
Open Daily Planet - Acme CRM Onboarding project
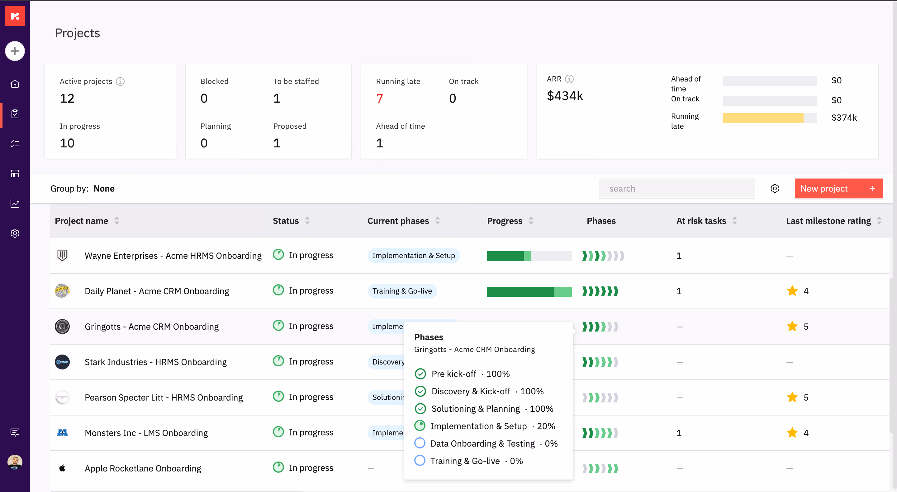[x=157, y=291]
